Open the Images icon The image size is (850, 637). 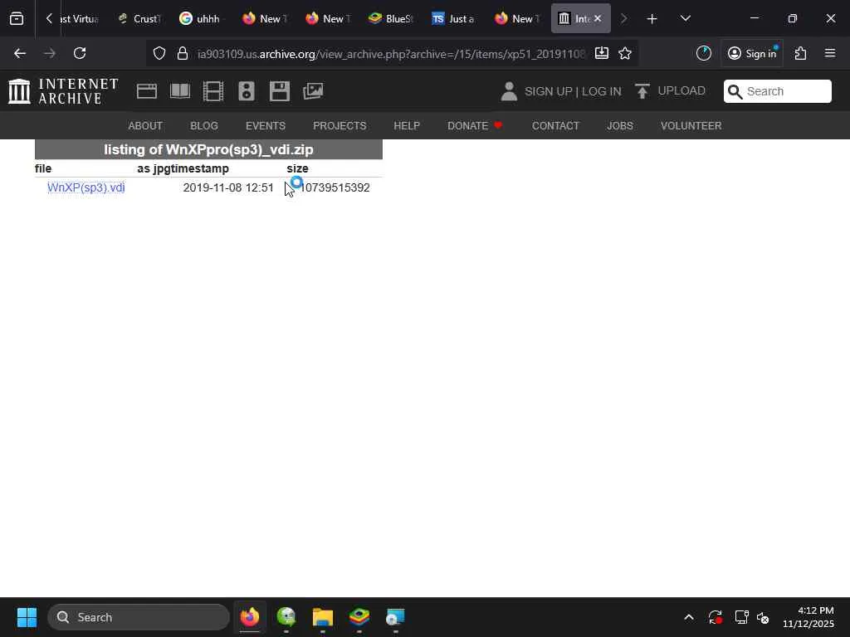point(313,91)
